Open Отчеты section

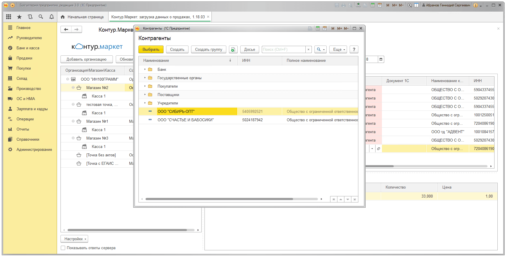[x=23, y=129]
